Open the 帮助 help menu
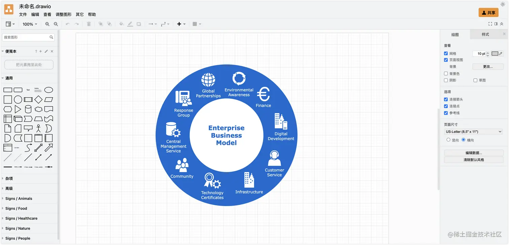Screen dimensions: 509x245 coord(92,14)
